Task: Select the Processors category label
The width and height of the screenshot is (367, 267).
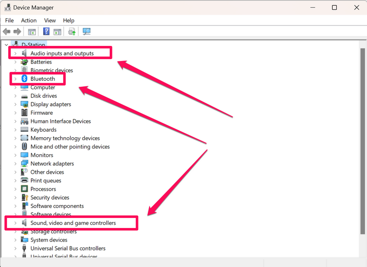Action: tap(43, 189)
